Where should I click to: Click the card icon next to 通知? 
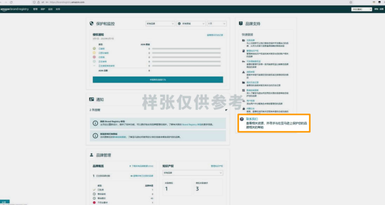pyautogui.click(x=92, y=99)
